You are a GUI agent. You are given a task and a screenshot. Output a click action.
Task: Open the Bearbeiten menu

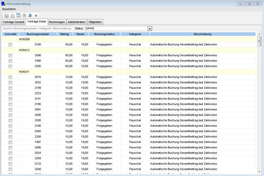(x=9, y=9)
